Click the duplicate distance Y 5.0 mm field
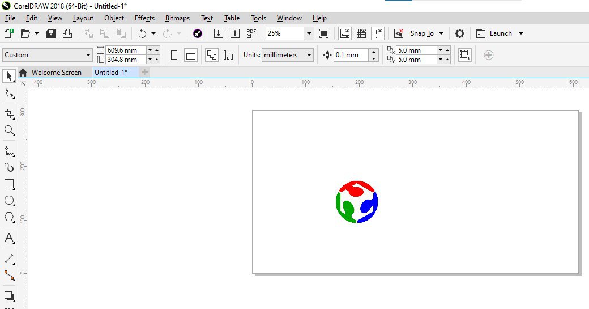The width and height of the screenshot is (589, 309). [x=417, y=60]
